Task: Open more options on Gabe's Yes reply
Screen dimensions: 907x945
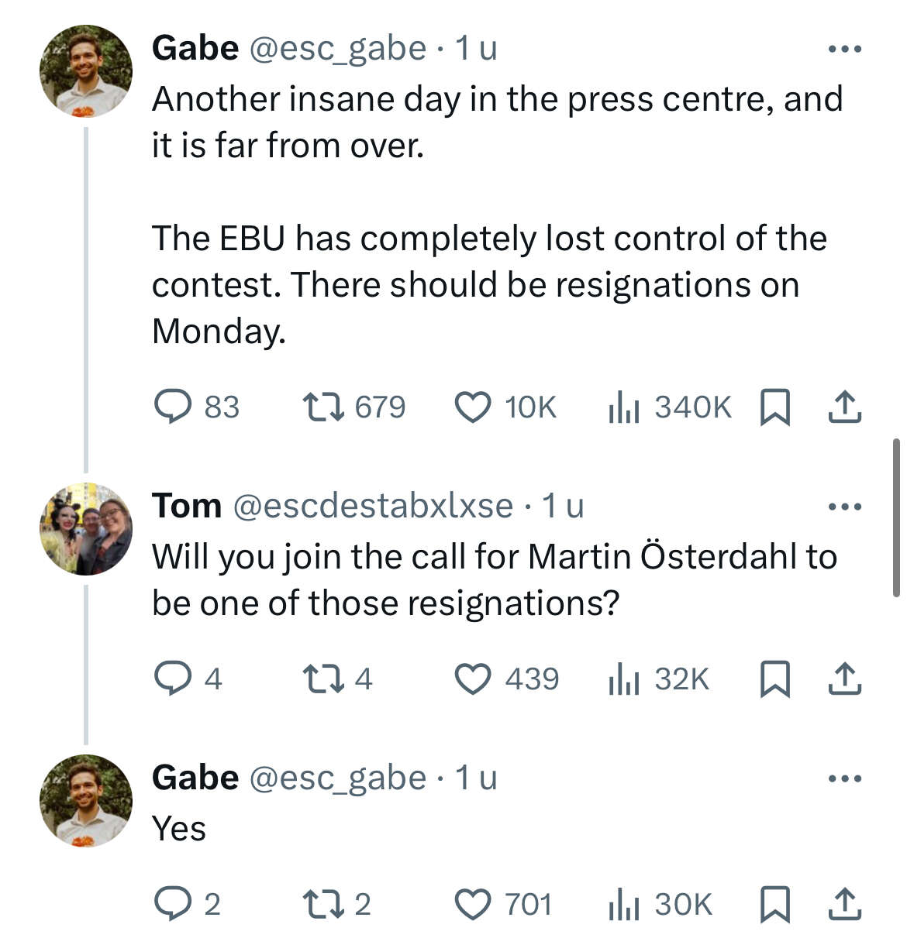Action: click(844, 778)
